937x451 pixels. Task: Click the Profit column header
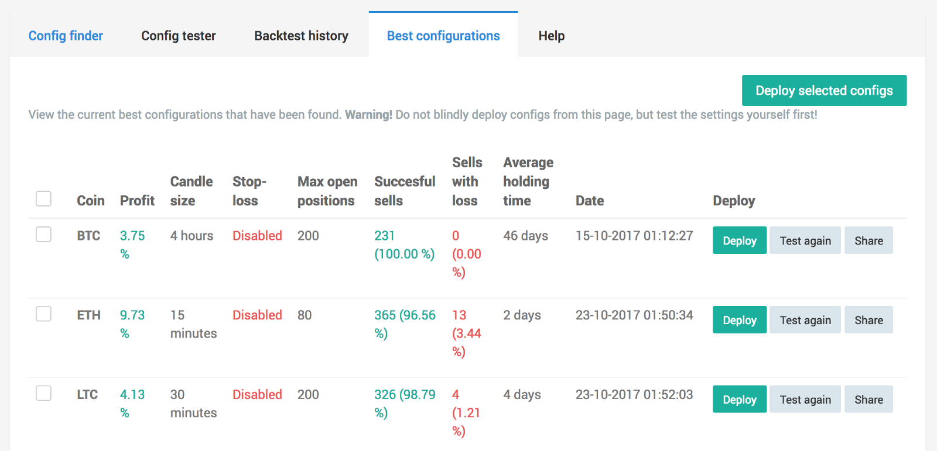pyautogui.click(x=137, y=201)
